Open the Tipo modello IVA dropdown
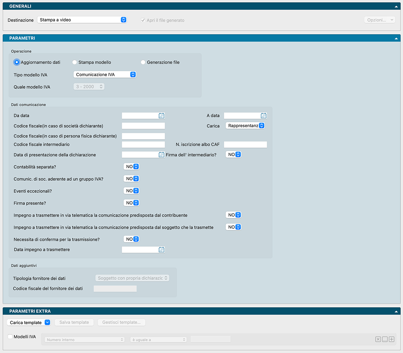The image size is (403, 353). coord(104,75)
